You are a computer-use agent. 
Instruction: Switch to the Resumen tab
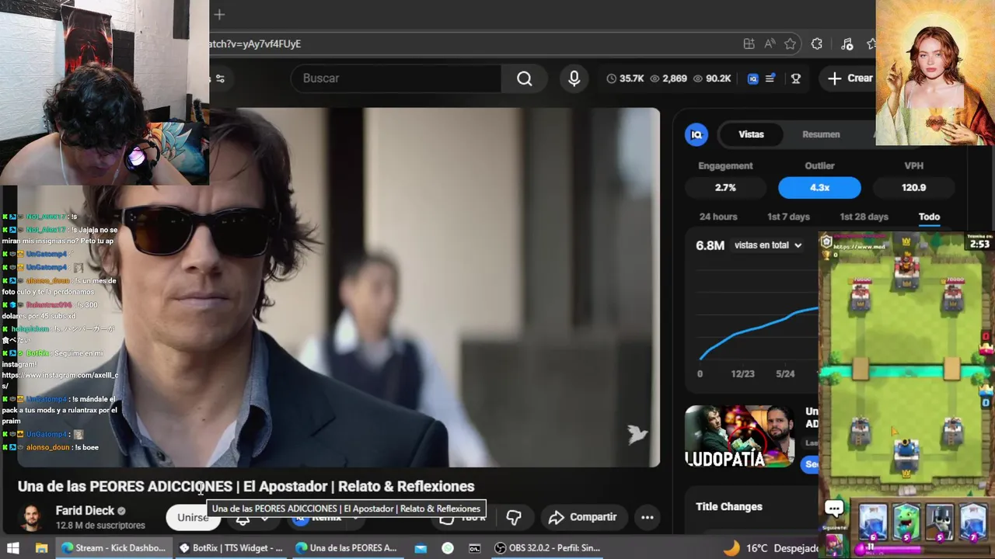tap(821, 134)
